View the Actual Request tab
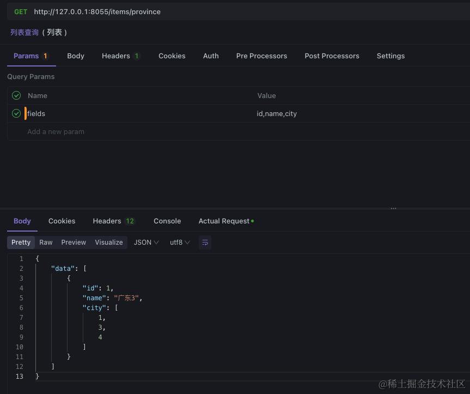Screen dimensions: 470x394 [x=224, y=221]
